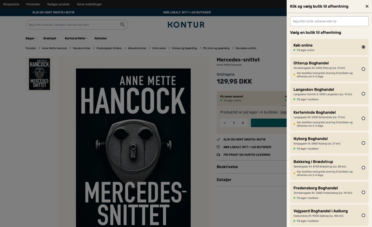Open the Brætspil dropdown

point(50,38)
